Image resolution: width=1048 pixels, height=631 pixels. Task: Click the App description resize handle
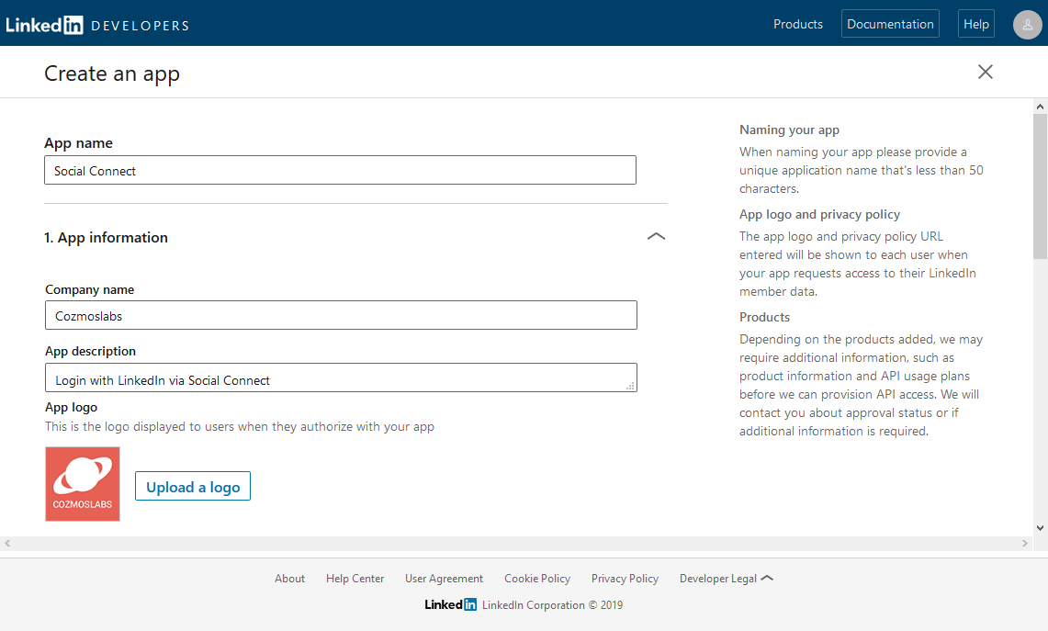point(630,387)
